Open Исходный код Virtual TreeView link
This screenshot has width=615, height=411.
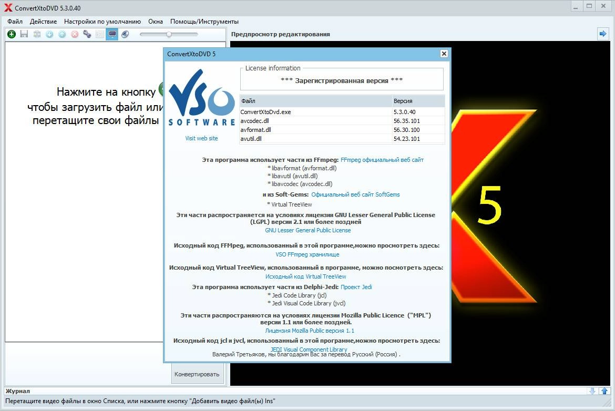click(306, 276)
